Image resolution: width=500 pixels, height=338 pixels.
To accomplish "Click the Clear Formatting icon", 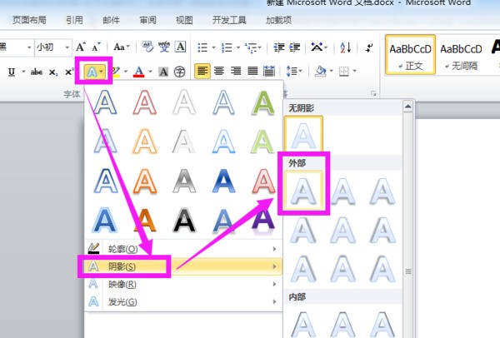I will click(147, 47).
